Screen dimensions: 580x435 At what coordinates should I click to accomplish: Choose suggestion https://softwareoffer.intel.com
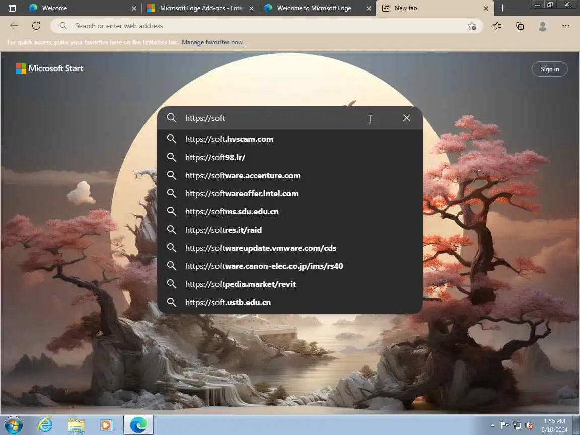coord(290,193)
